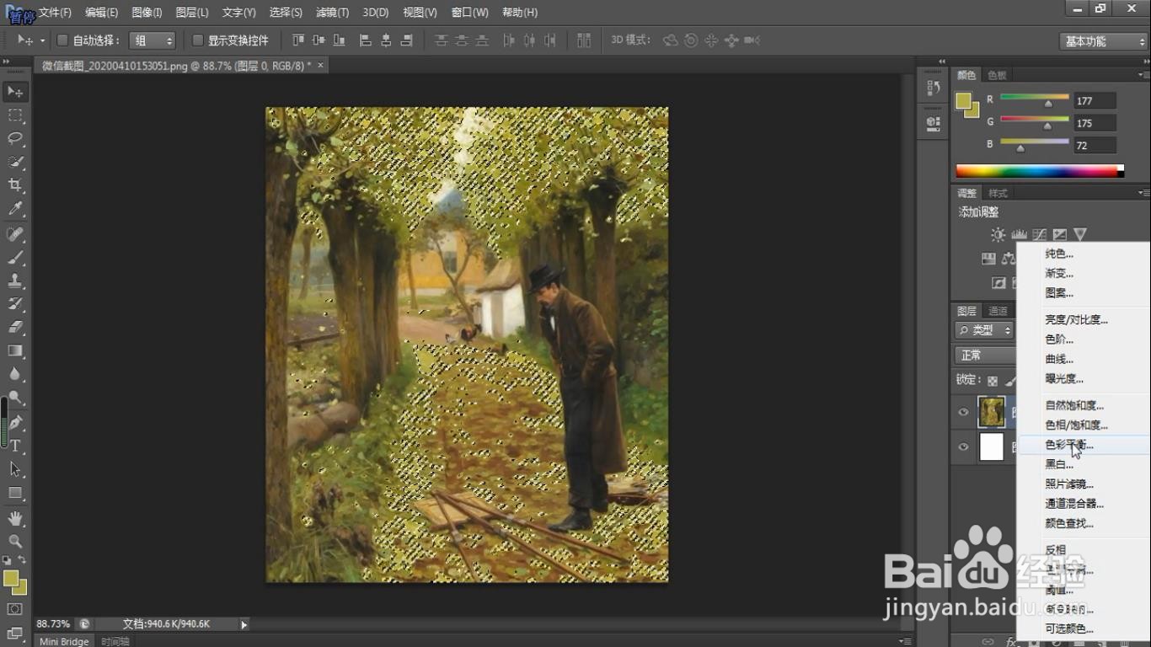Align top edges icon in options bar
The height and width of the screenshot is (647, 1151).
298,40
